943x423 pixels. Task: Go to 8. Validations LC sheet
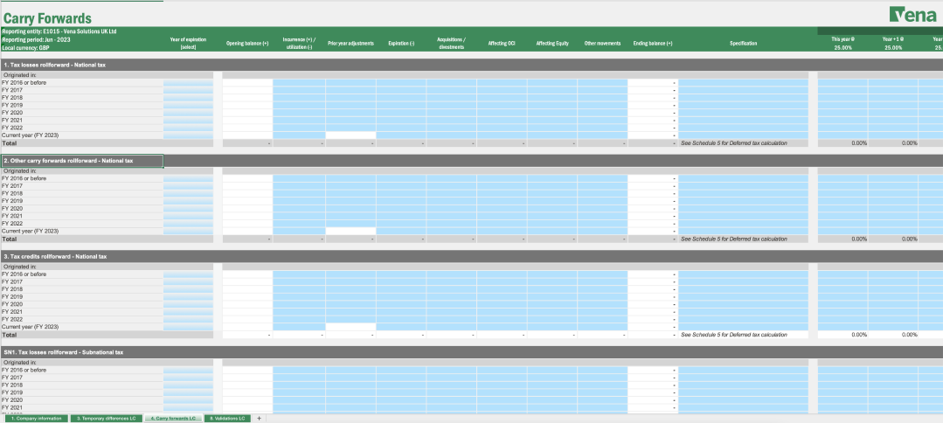226,418
